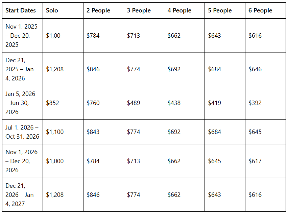Select the $760 price cell
Image resolution: width=288 pixels, height=214 pixels.
coord(93,103)
